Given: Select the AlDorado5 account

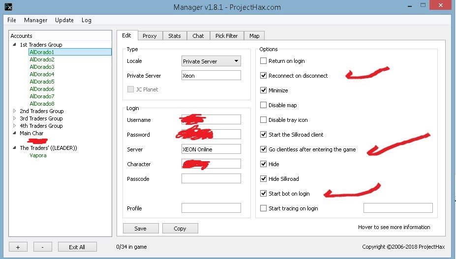Looking at the screenshot, I should [42, 82].
